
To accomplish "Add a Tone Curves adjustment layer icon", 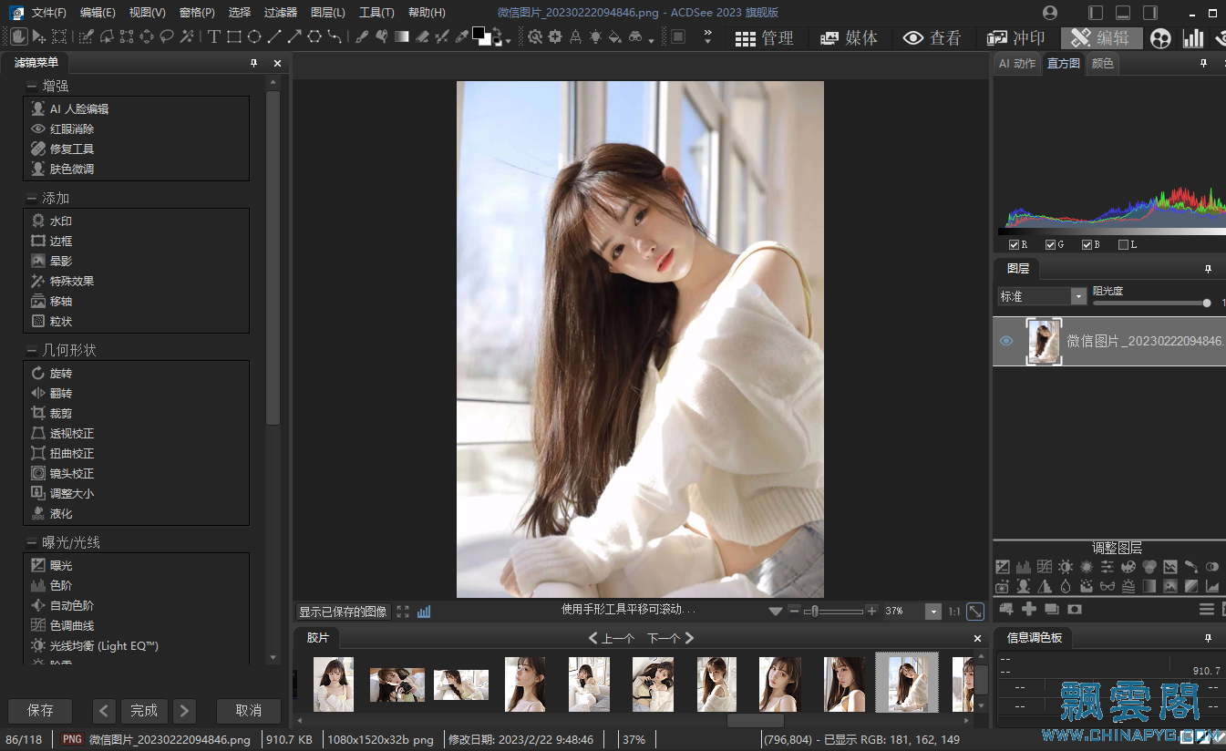I will pyautogui.click(x=1045, y=567).
